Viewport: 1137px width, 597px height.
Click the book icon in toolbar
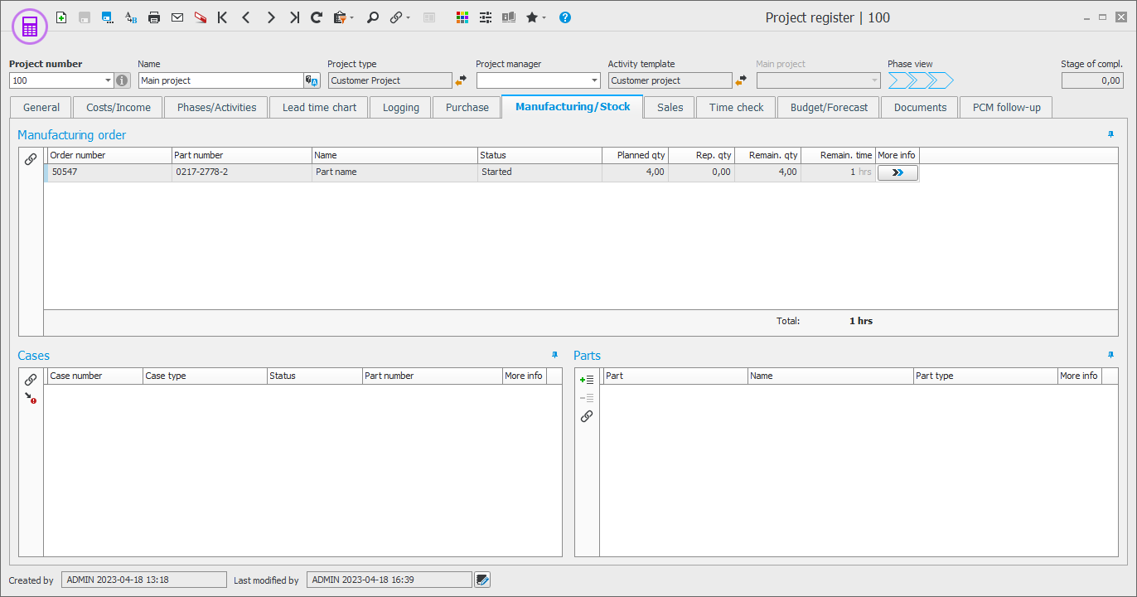pos(509,17)
